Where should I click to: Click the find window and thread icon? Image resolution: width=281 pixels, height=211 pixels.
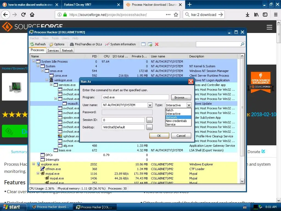pyautogui.click(x=150, y=44)
